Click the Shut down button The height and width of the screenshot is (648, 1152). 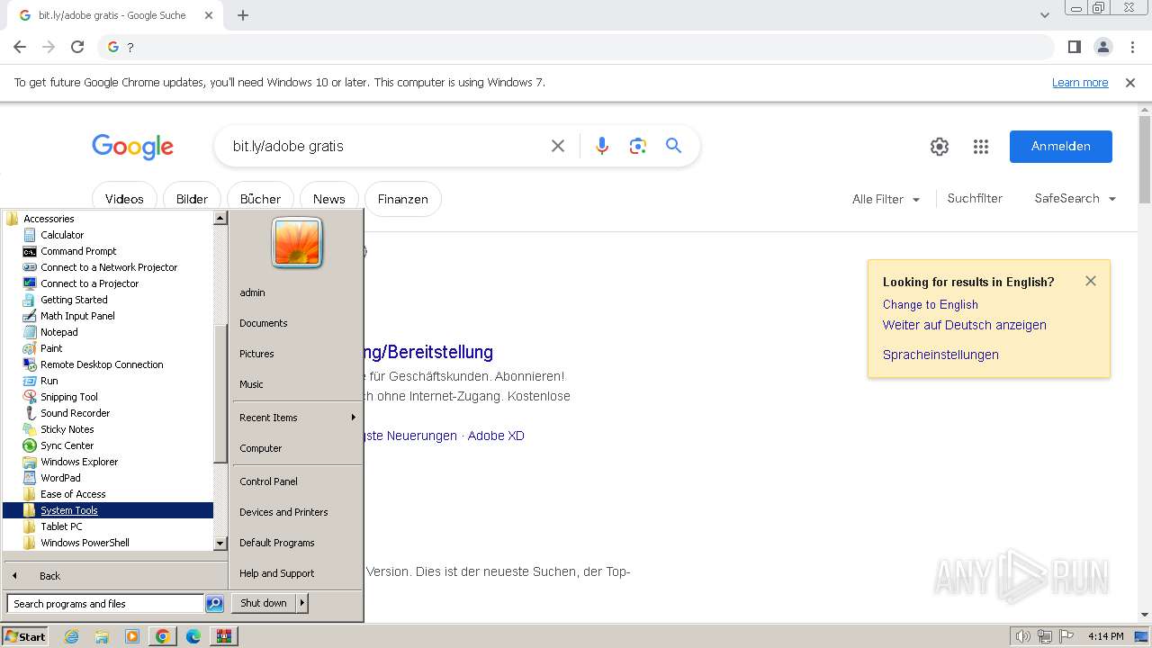[264, 603]
